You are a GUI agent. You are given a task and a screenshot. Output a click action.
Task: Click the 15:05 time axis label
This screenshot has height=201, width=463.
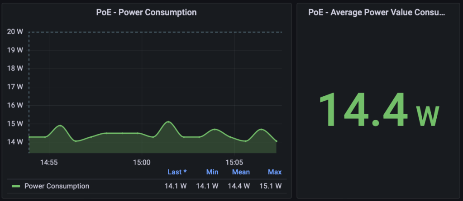click(234, 162)
